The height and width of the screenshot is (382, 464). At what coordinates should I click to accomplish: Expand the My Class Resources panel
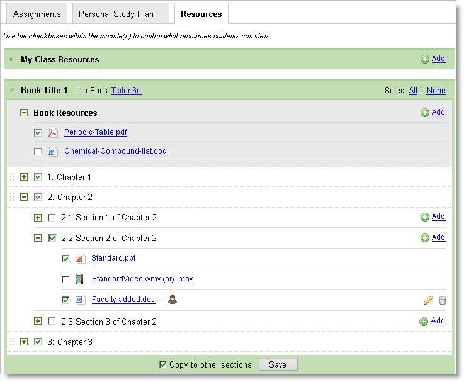(11, 59)
